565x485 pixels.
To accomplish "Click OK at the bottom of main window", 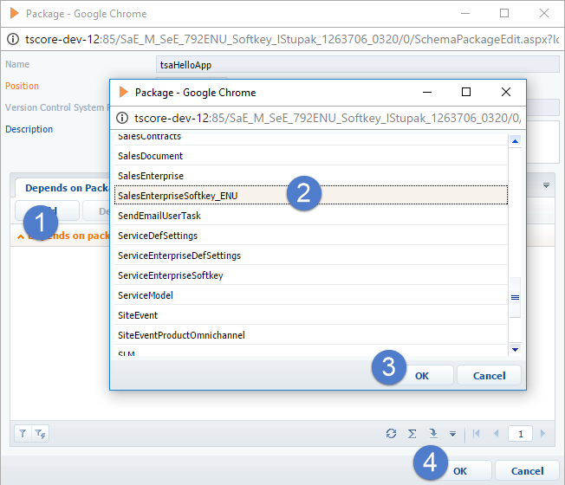I will [x=460, y=470].
